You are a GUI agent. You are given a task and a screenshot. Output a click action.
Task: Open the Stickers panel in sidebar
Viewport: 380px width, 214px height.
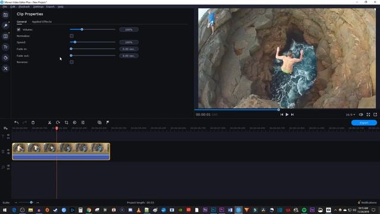tap(5, 58)
